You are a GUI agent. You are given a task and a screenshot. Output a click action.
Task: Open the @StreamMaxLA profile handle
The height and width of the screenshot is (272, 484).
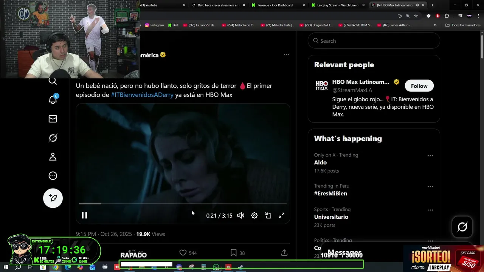(352, 90)
